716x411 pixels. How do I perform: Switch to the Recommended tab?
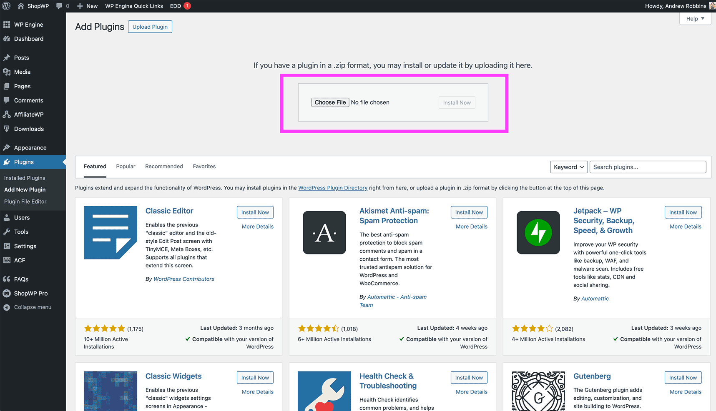[164, 167]
